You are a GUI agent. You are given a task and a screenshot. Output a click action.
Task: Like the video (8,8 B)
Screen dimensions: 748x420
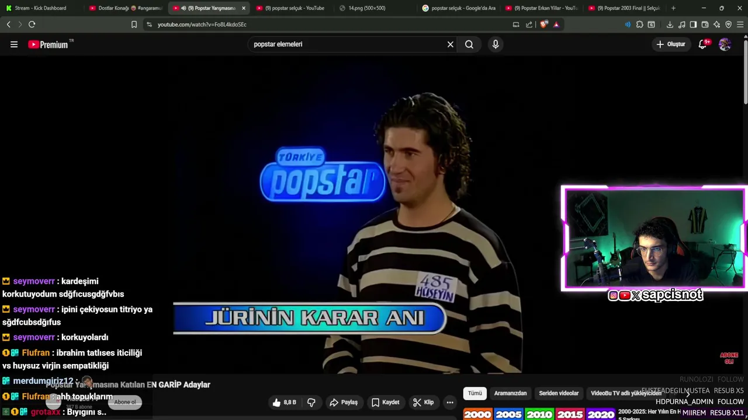click(x=284, y=402)
